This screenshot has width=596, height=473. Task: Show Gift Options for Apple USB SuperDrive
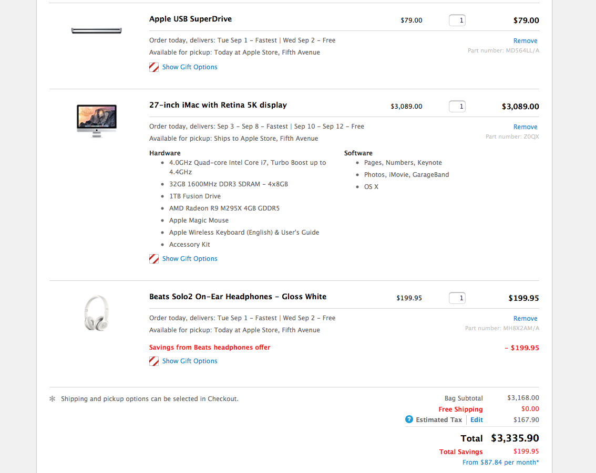(190, 67)
